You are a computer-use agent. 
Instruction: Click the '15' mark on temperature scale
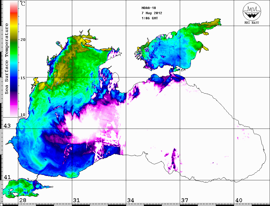tap(23, 78)
